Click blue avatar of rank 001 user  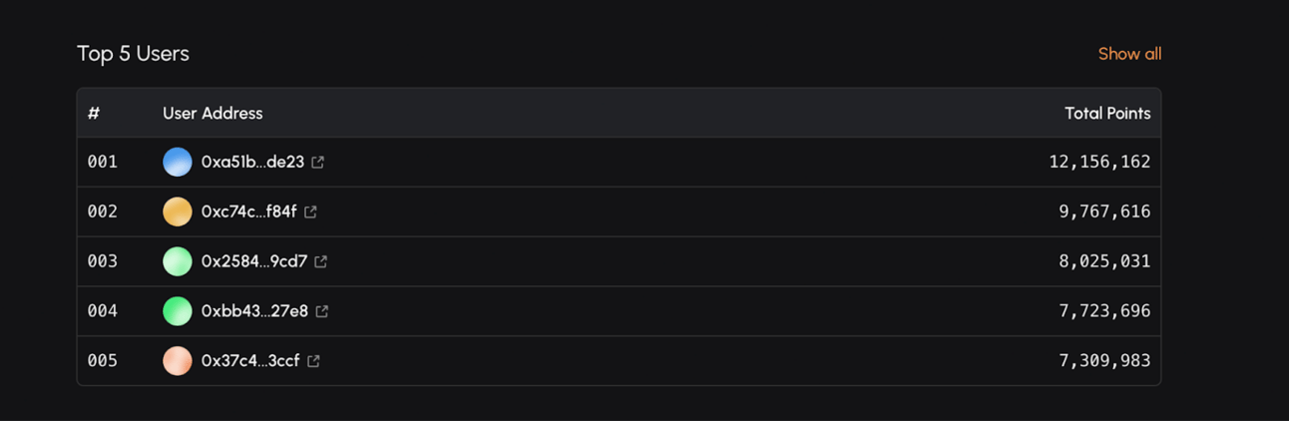coord(178,162)
